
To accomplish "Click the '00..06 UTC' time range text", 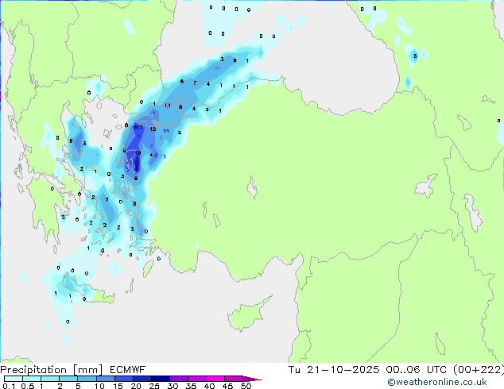I will 417,370.
